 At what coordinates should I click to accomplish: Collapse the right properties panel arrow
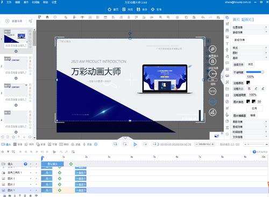(222, 77)
